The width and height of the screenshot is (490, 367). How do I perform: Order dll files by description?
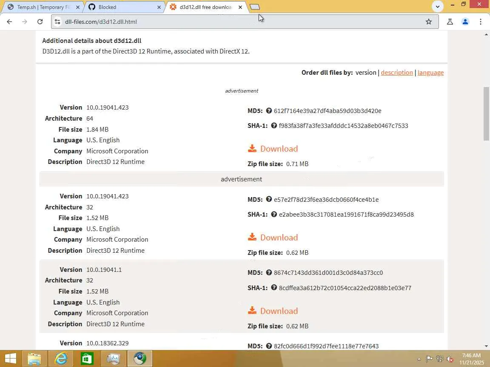[396, 72]
